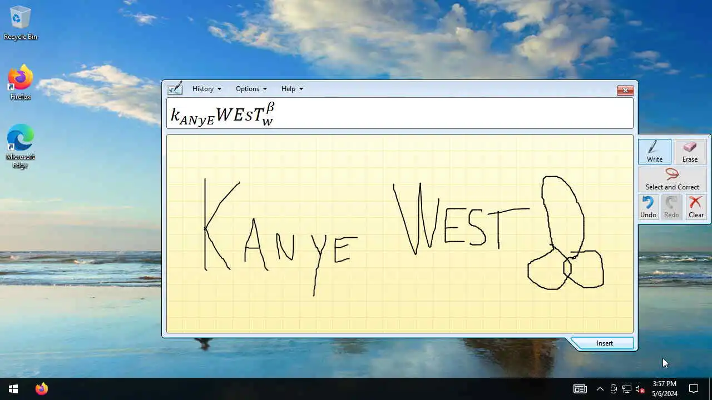The width and height of the screenshot is (712, 400).
Task: Click the handwritten WEST ink on canvas
Action: pyautogui.click(x=461, y=218)
